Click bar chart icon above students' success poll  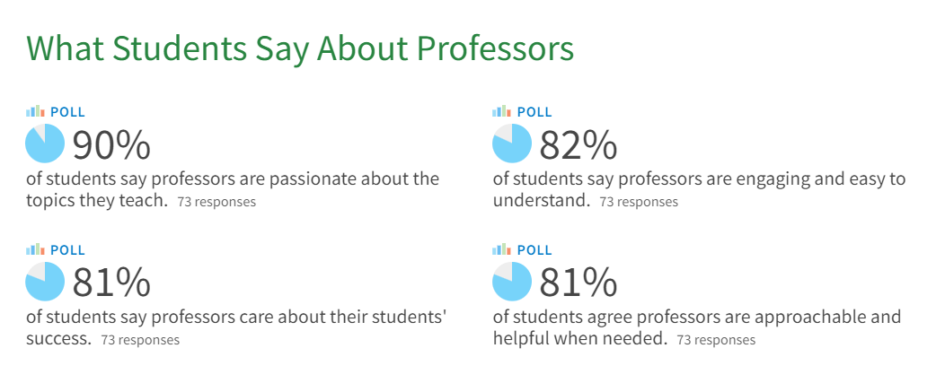click(x=36, y=248)
